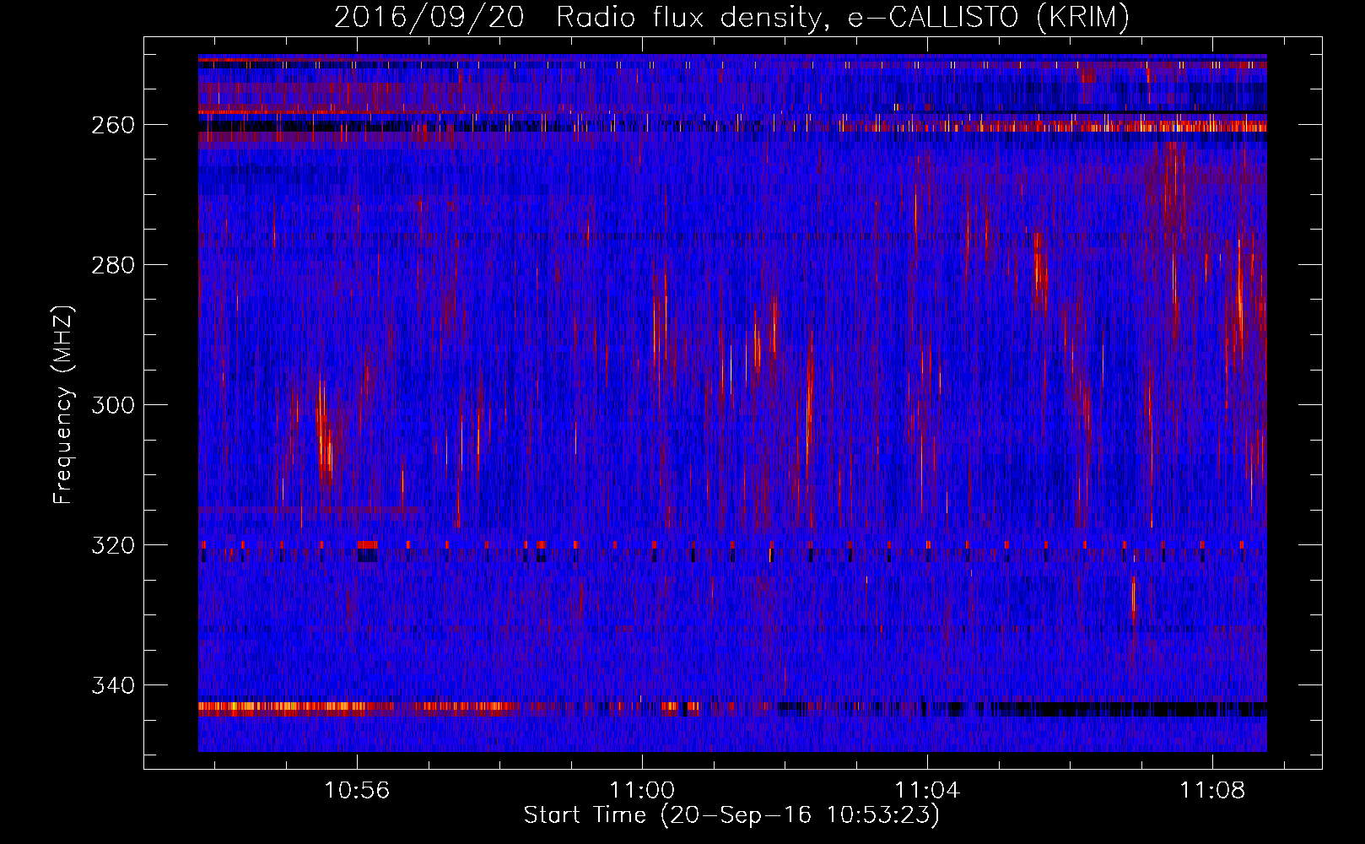Click the 320 frequency tick label
The width and height of the screenshot is (1365, 844).
tap(112, 545)
